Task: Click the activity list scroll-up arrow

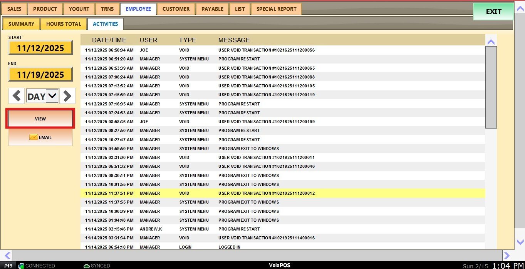Action: pos(491,42)
